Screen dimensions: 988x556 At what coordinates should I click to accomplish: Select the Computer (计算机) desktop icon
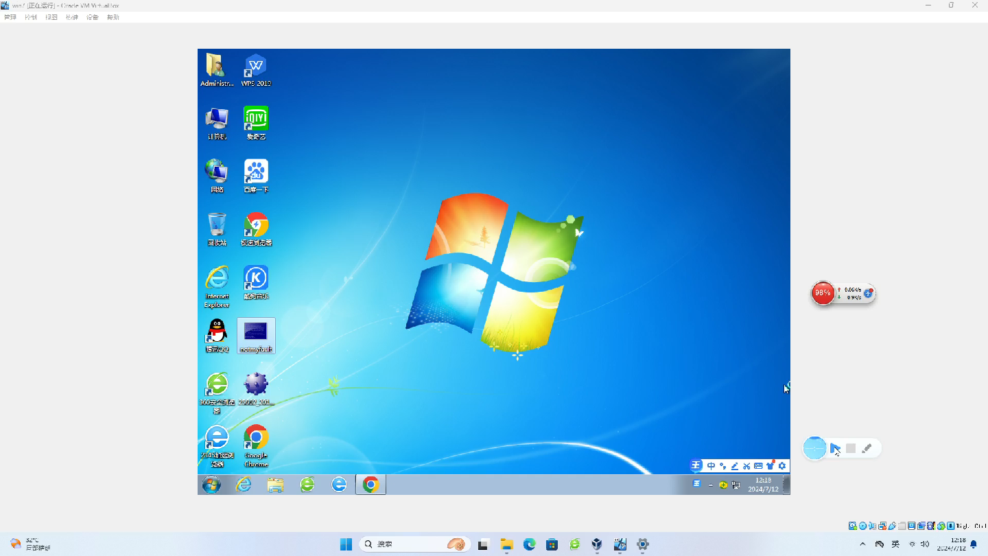(217, 124)
